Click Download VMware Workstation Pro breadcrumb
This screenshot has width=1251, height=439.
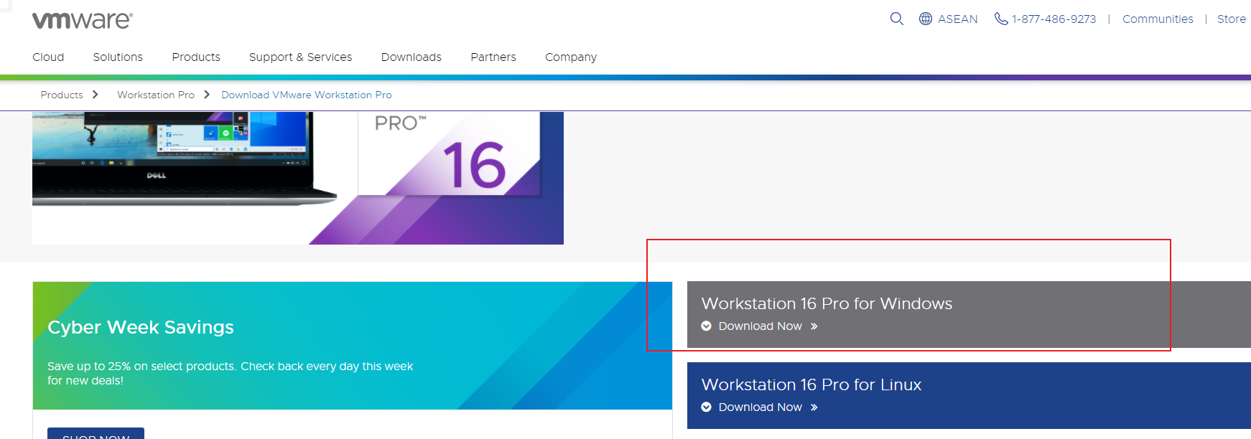click(307, 95)
